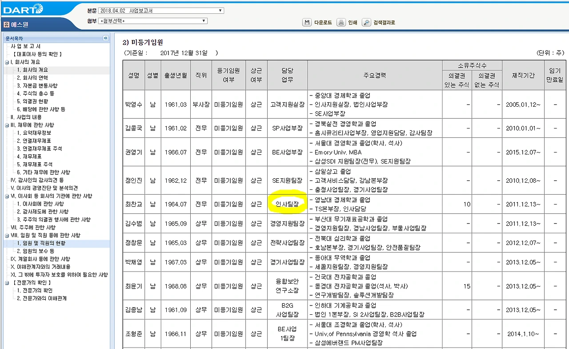Collapse the 【전문가의 확인】 parent tree node
This screenshot has width=569, height=349.
click(6, 283)
